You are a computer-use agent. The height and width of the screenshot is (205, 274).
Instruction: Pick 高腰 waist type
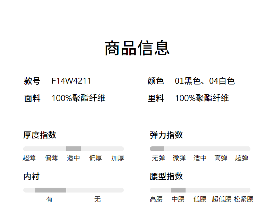click(x=156, y=199)
